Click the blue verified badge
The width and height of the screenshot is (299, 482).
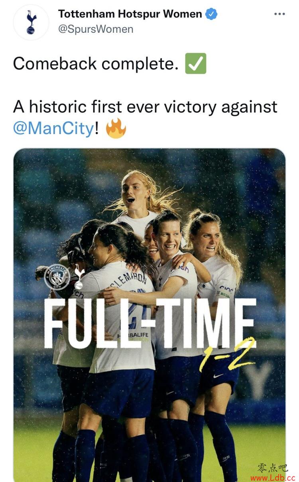pyautogui.click(x=211, y=14)
